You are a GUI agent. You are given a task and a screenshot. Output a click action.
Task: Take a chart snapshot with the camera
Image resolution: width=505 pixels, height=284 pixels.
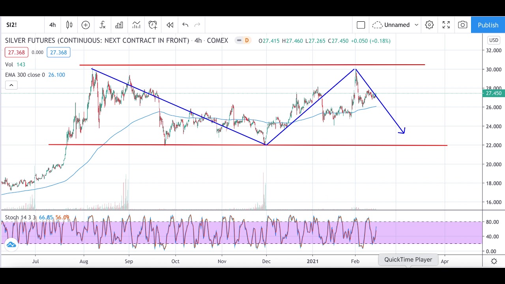point(463,25)
